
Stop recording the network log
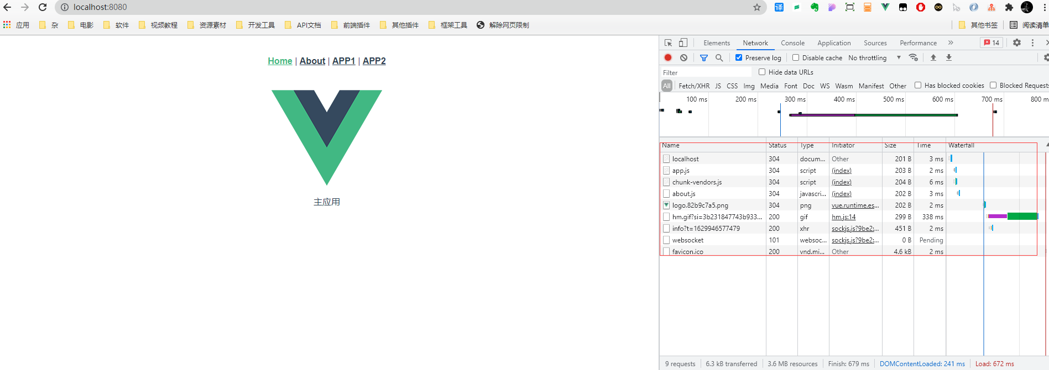point(668,57)
